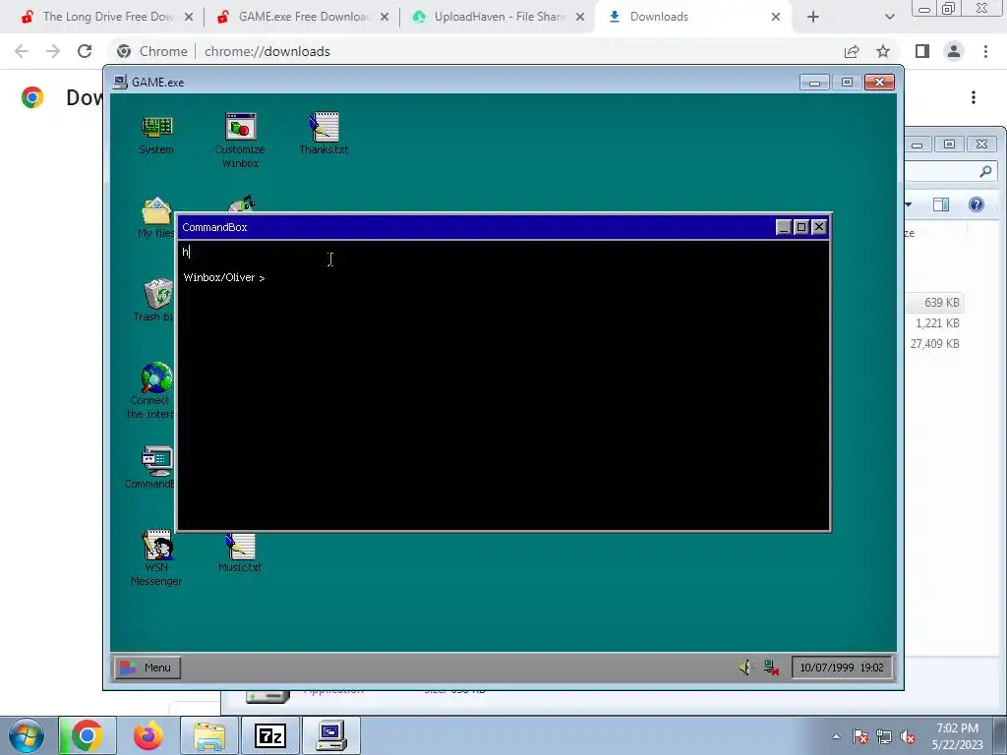Screen dimensions: 1007x755
Task: Switch to GAME.exe Free Download tab
Action: tap(302, 17)
